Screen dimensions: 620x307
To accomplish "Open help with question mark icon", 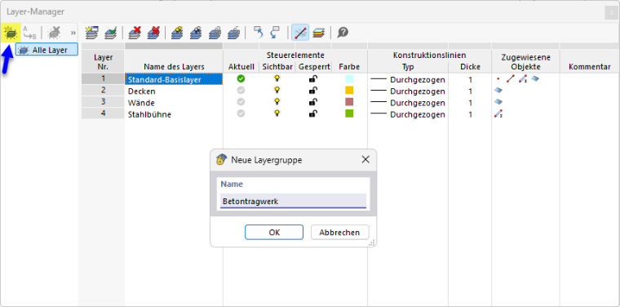I will (x=343, y=33).
